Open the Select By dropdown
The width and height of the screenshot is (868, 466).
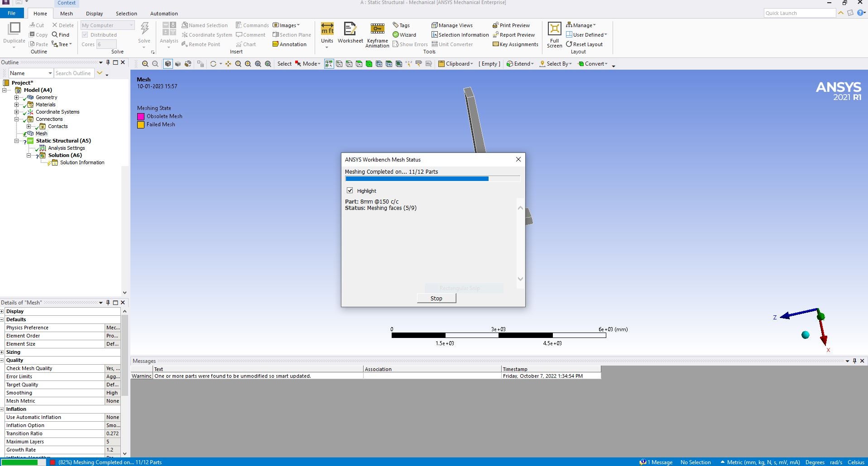(555, 64)
